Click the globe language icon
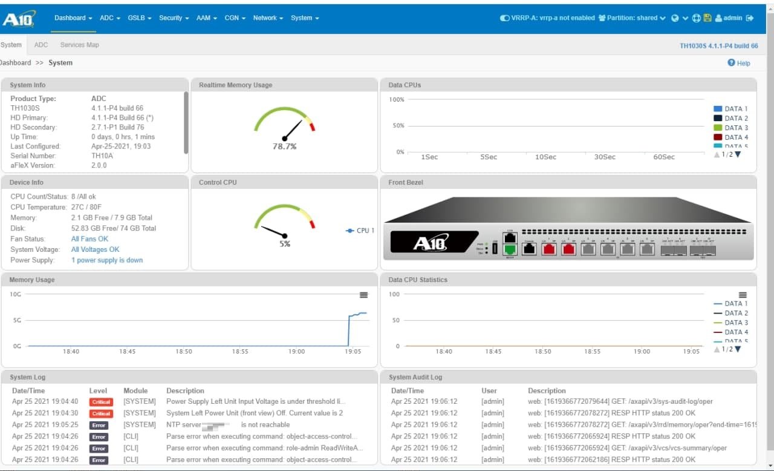The width and height of the screenshot is (774, 471). (675, 18)
